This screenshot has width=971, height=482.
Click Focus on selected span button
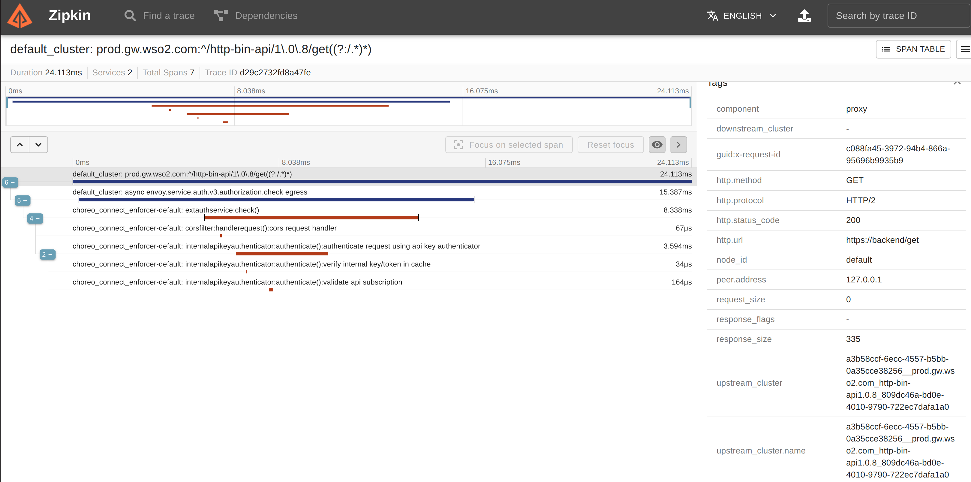509,144
